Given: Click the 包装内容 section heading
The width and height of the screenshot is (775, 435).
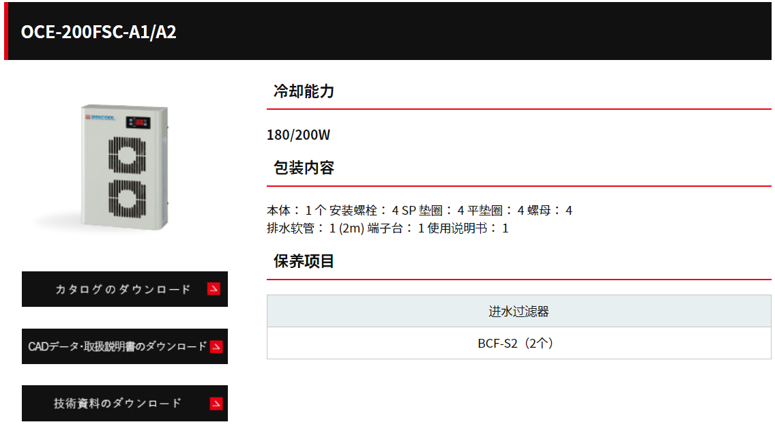Looking at the screenshot, I should [304, 168].
